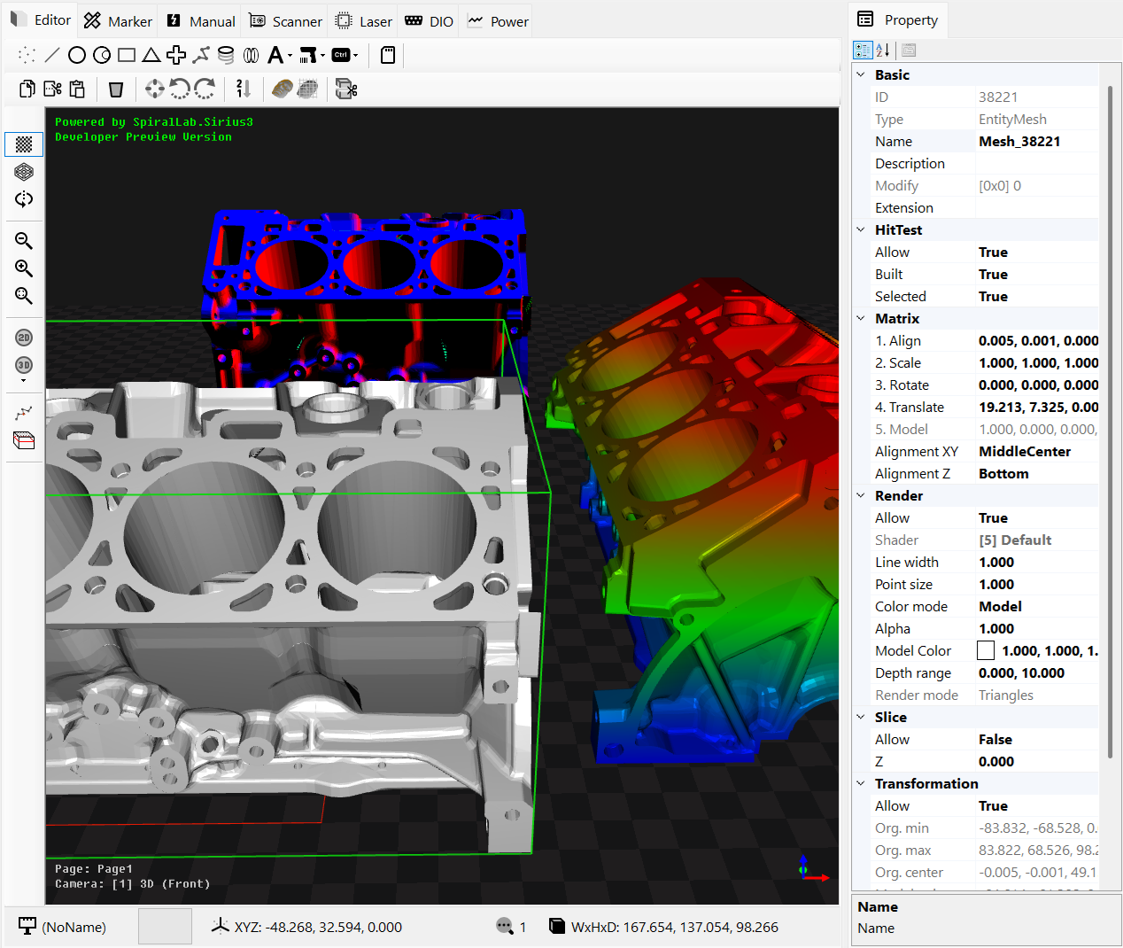Select the polyline path tool

[x=201, y=56]
